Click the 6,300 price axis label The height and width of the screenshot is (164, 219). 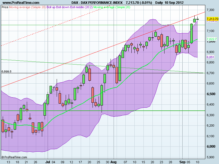coord(210,115)
